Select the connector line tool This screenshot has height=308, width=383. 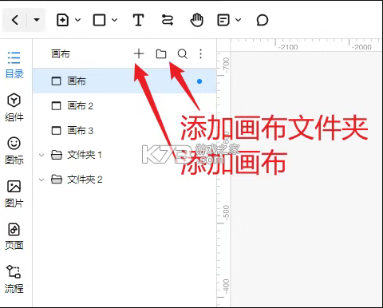pos(168,20)
